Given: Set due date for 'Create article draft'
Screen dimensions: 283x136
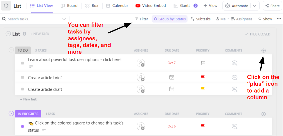Looking at the screenshot, I should [x=172, y=89].
